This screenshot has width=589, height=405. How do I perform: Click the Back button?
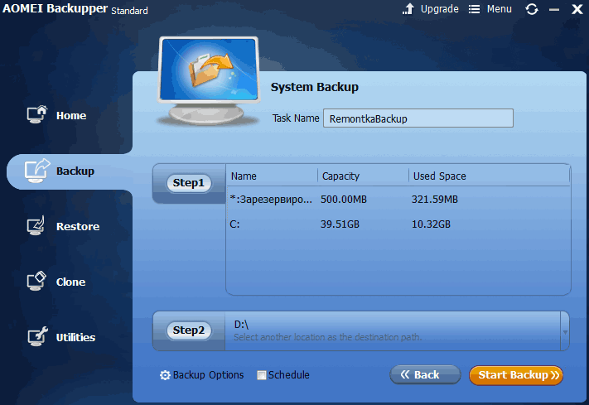point(425,374)
